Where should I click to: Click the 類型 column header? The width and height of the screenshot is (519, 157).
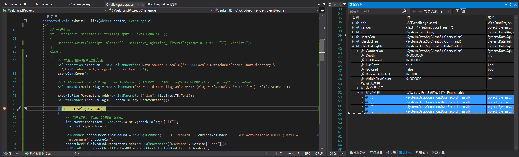coord(491,17)
